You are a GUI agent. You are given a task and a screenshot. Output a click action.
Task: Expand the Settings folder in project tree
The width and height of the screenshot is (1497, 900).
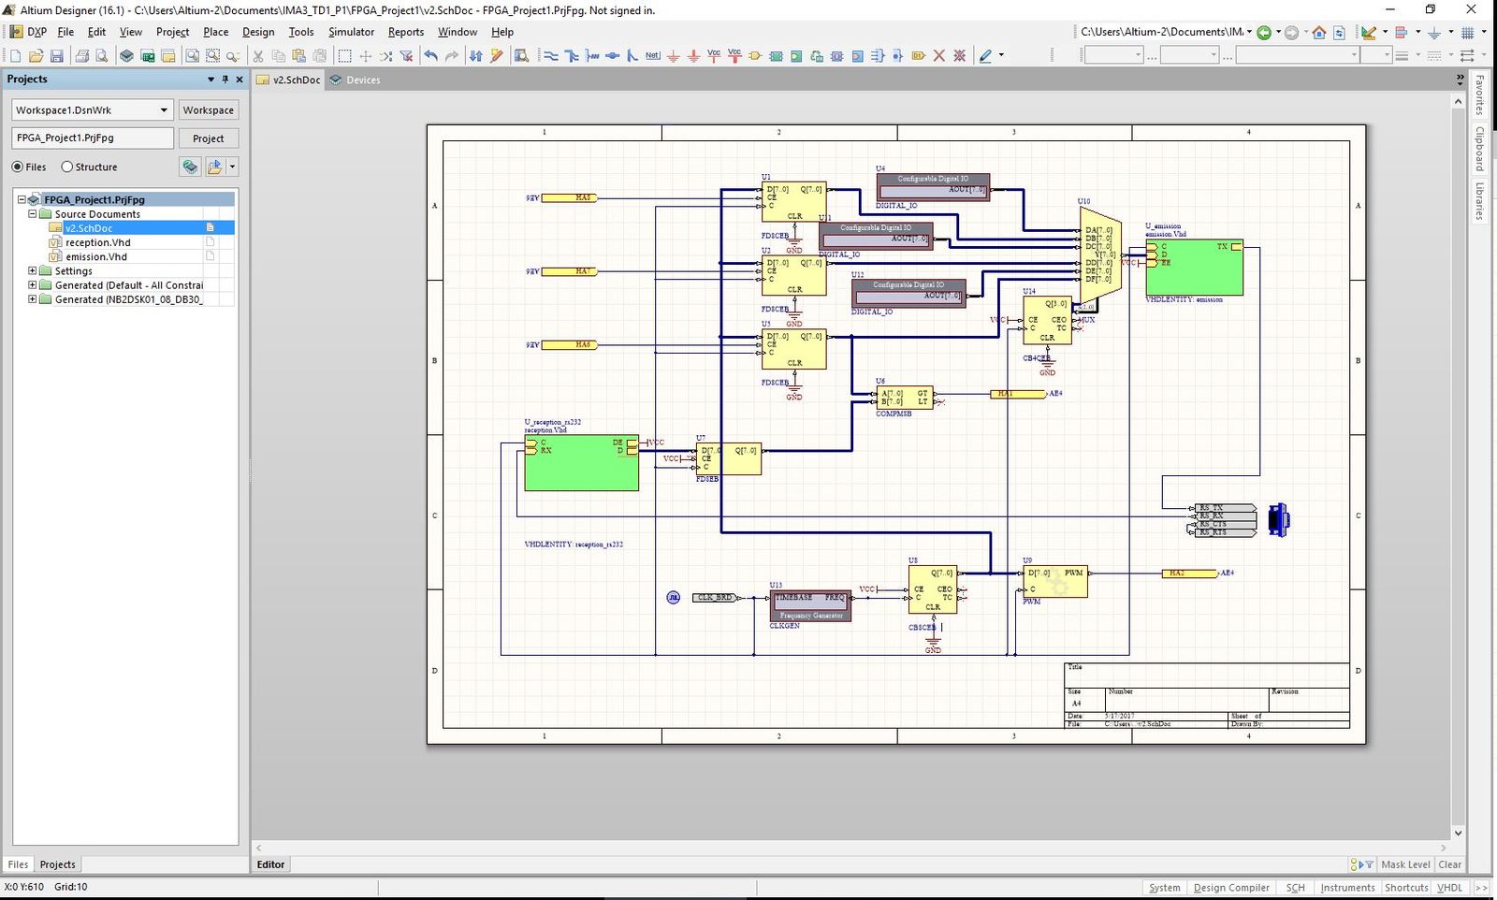click(x=33, y=271)
